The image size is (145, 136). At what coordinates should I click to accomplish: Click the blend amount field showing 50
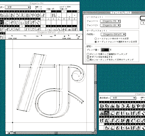coord(105,50)
